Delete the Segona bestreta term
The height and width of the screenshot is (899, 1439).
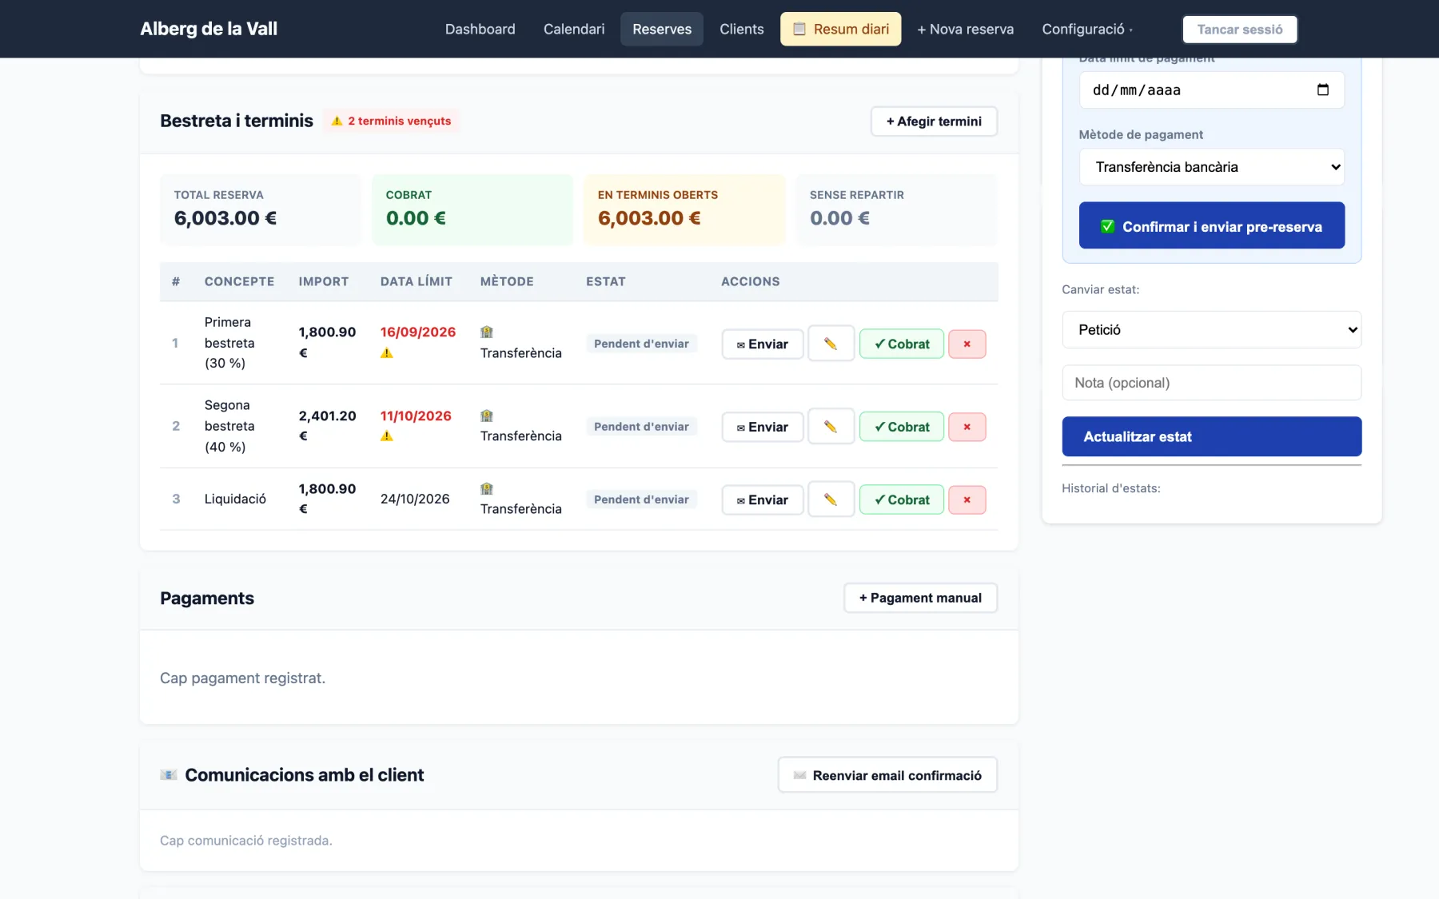967,427
